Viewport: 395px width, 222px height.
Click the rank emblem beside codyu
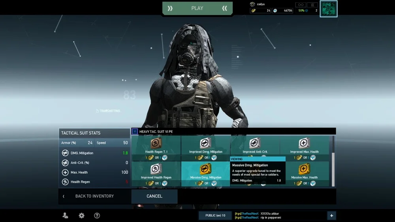pos(252,4)
